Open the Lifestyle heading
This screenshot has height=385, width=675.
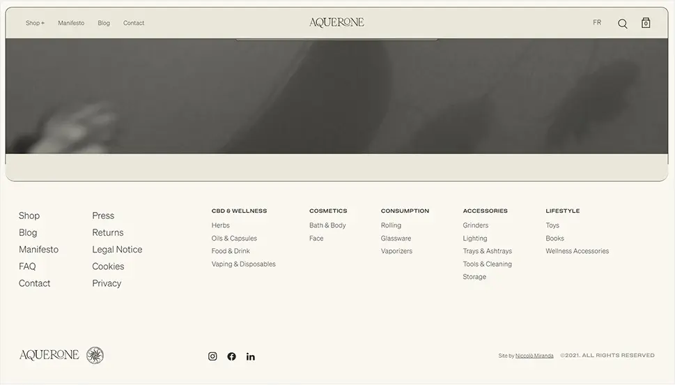pyautogui.click(x=563, y=211)
